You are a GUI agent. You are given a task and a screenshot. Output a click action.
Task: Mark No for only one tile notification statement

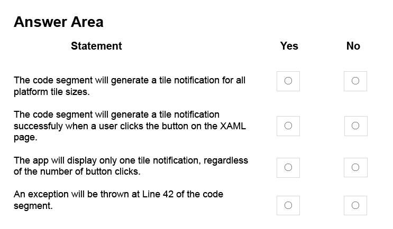coord(355,167)
